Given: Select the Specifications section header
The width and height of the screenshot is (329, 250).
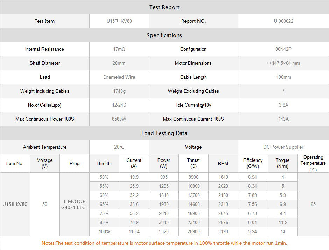Looking at the screenshot, I should [164, 35].
